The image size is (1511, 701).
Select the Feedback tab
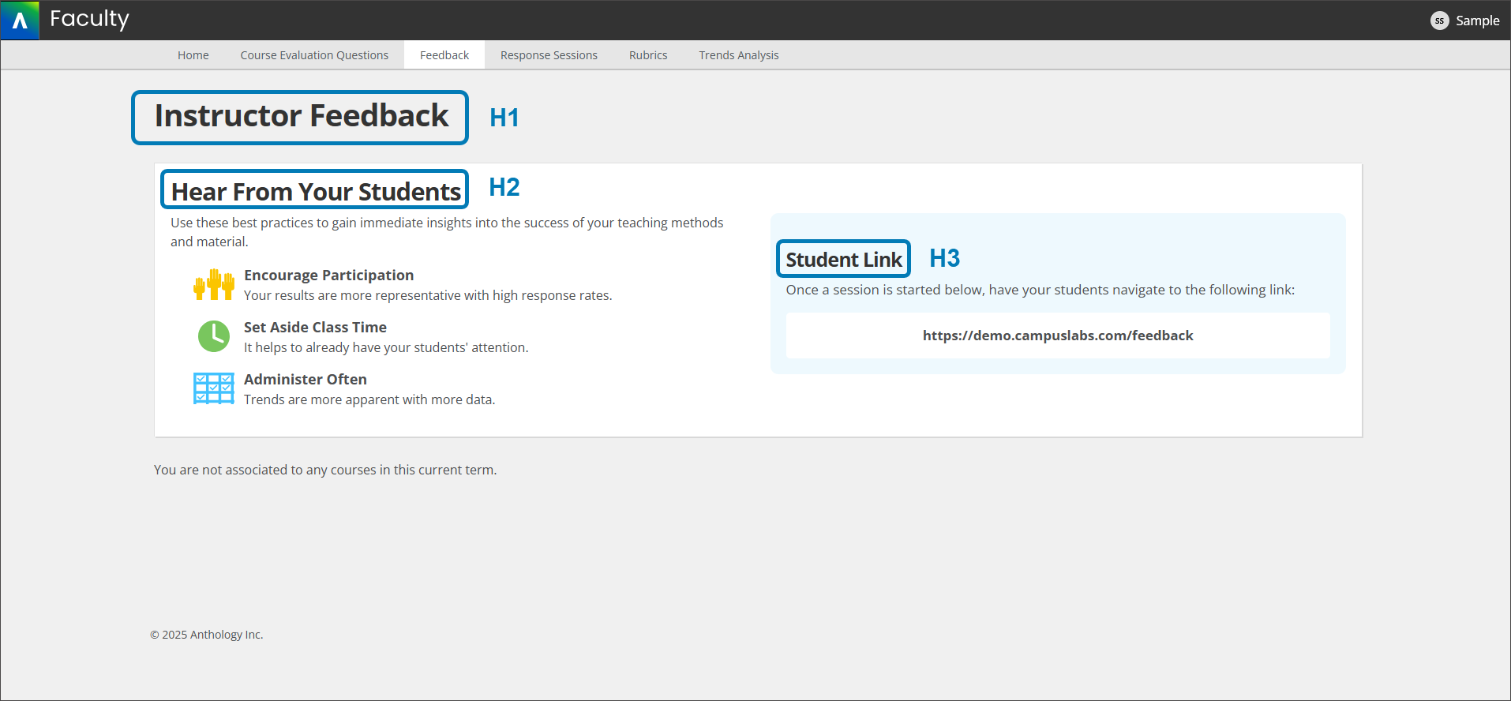[x=444, y=55]
